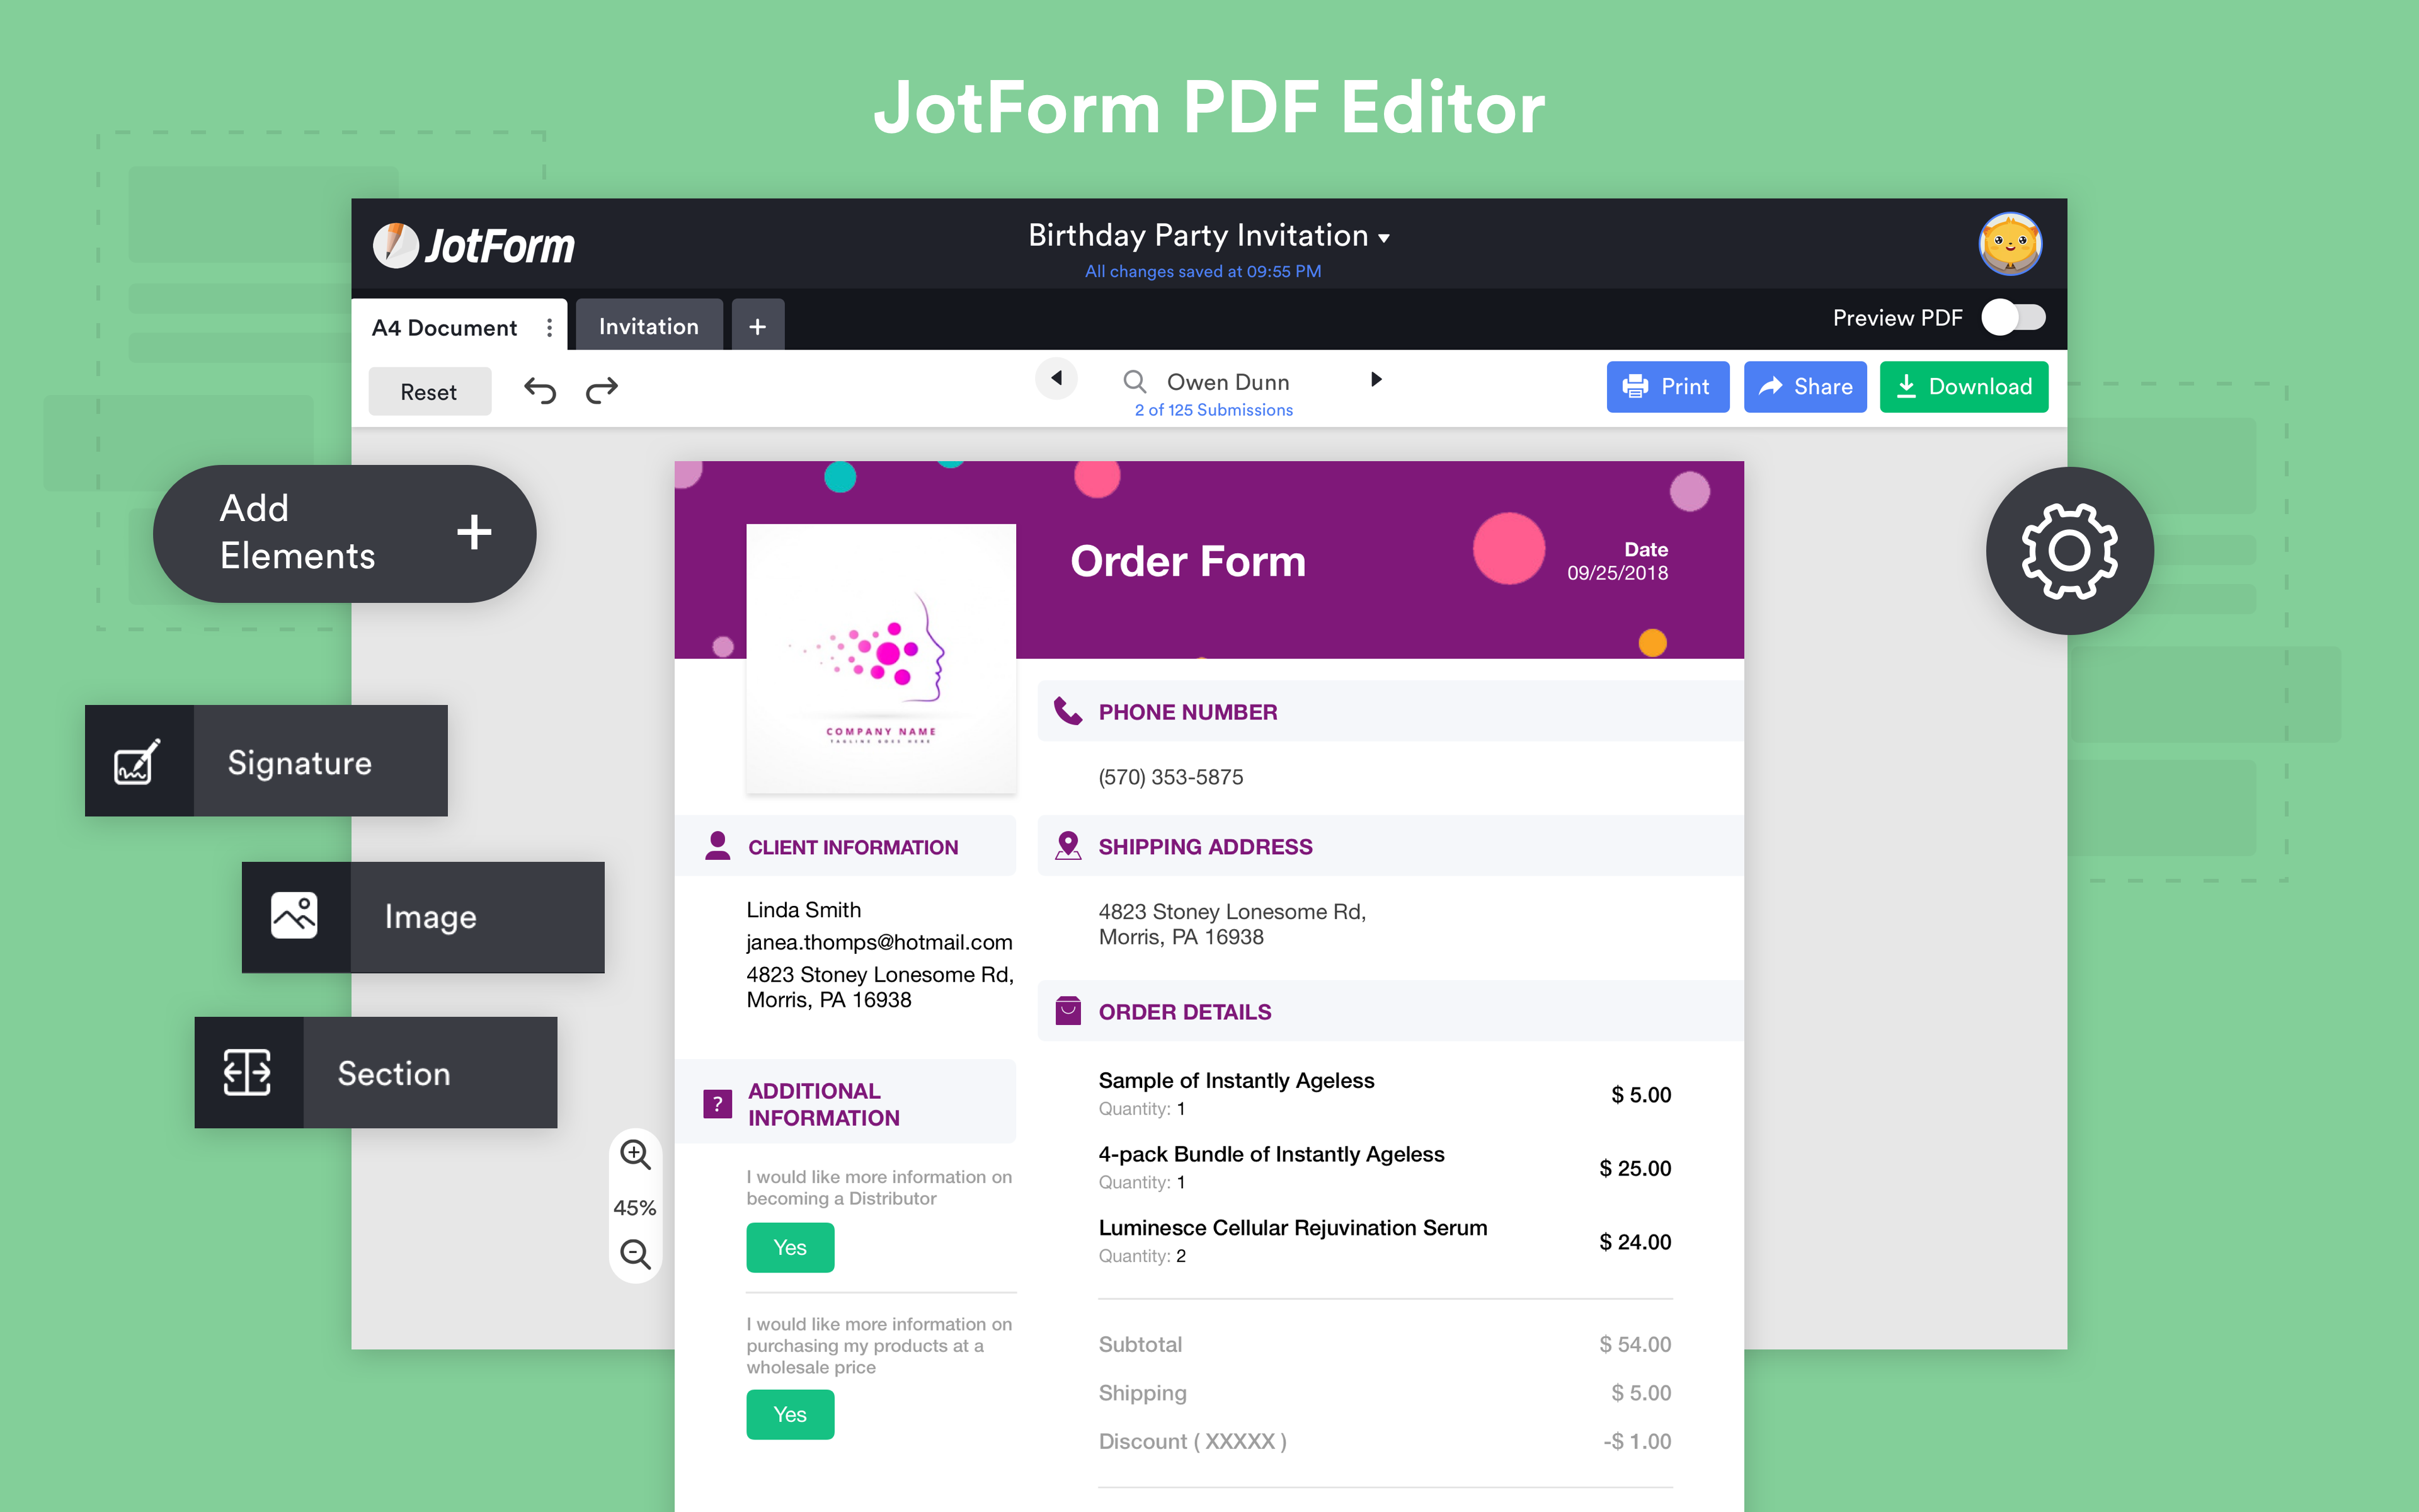Open the settings gear icon
This screenshot has width=2419, height=1512.
2068,551
